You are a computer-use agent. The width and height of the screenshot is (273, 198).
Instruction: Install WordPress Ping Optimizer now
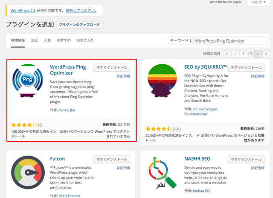[112, 68]
